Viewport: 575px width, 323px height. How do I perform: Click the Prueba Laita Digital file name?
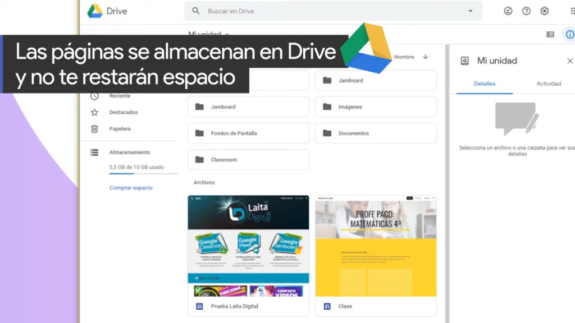coord(234,306)
